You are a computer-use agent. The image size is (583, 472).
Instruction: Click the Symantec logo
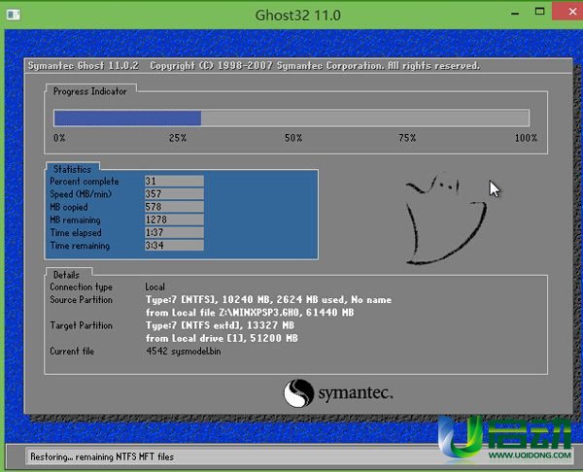click(x=338, y=393)
